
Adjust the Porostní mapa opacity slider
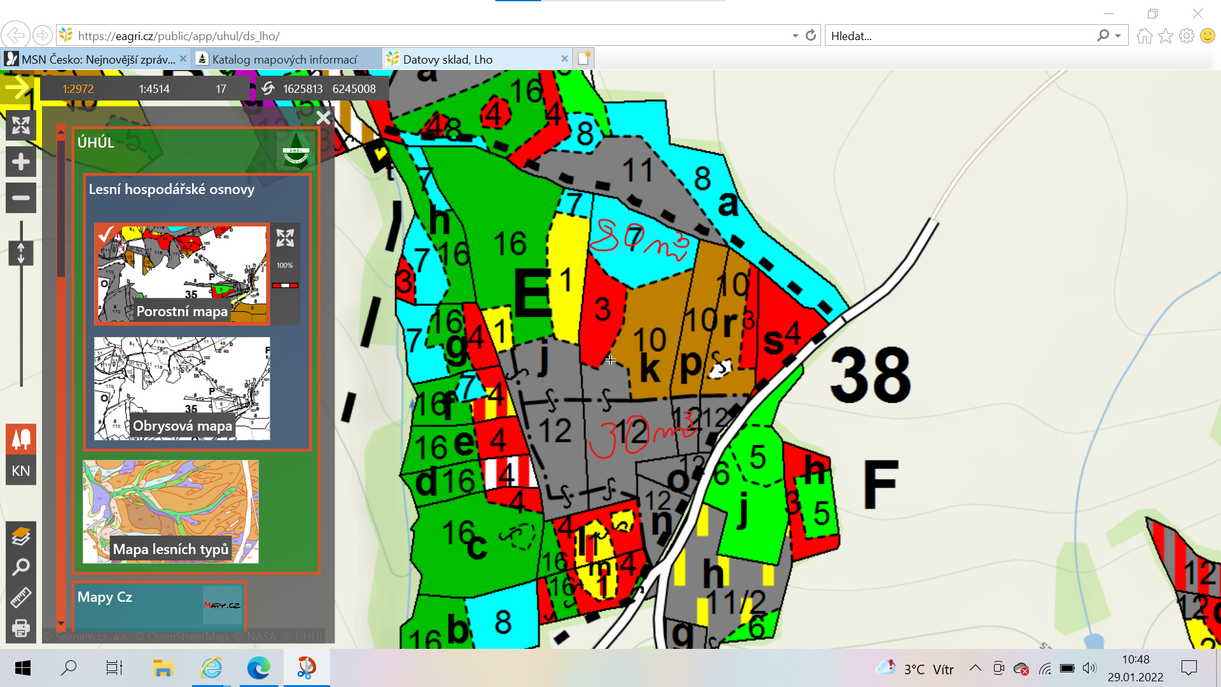285,286
